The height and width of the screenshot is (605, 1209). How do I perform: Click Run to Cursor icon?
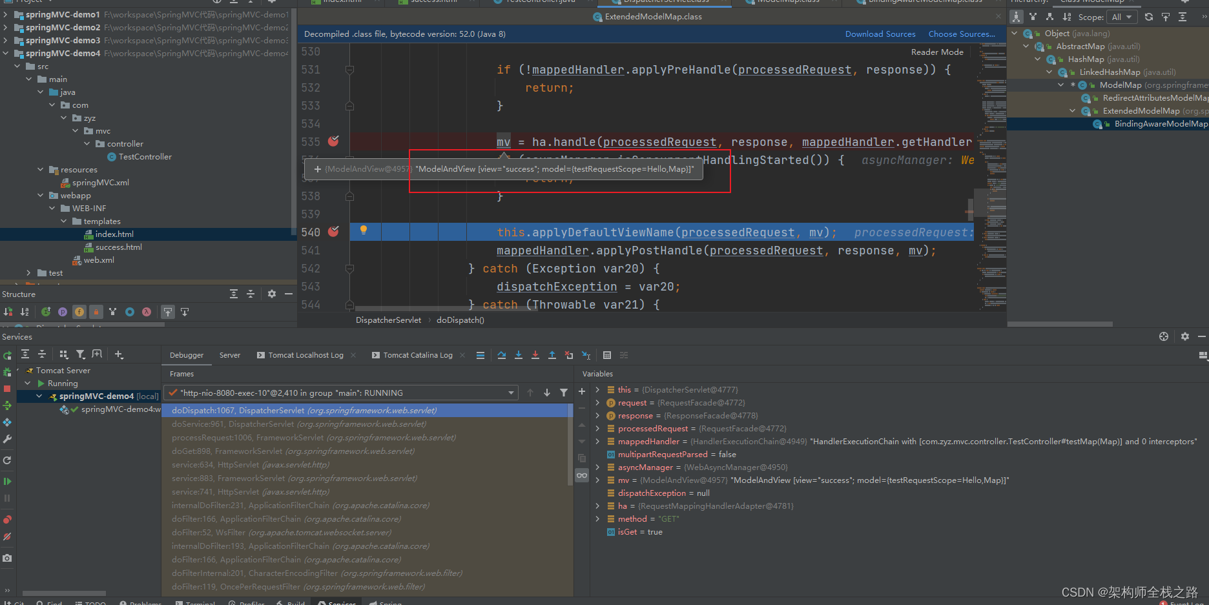(x=586, y=355)
